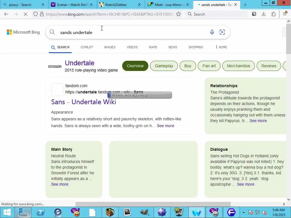Open the Videos search tab

pyautogui.click(x=132, y=47)
